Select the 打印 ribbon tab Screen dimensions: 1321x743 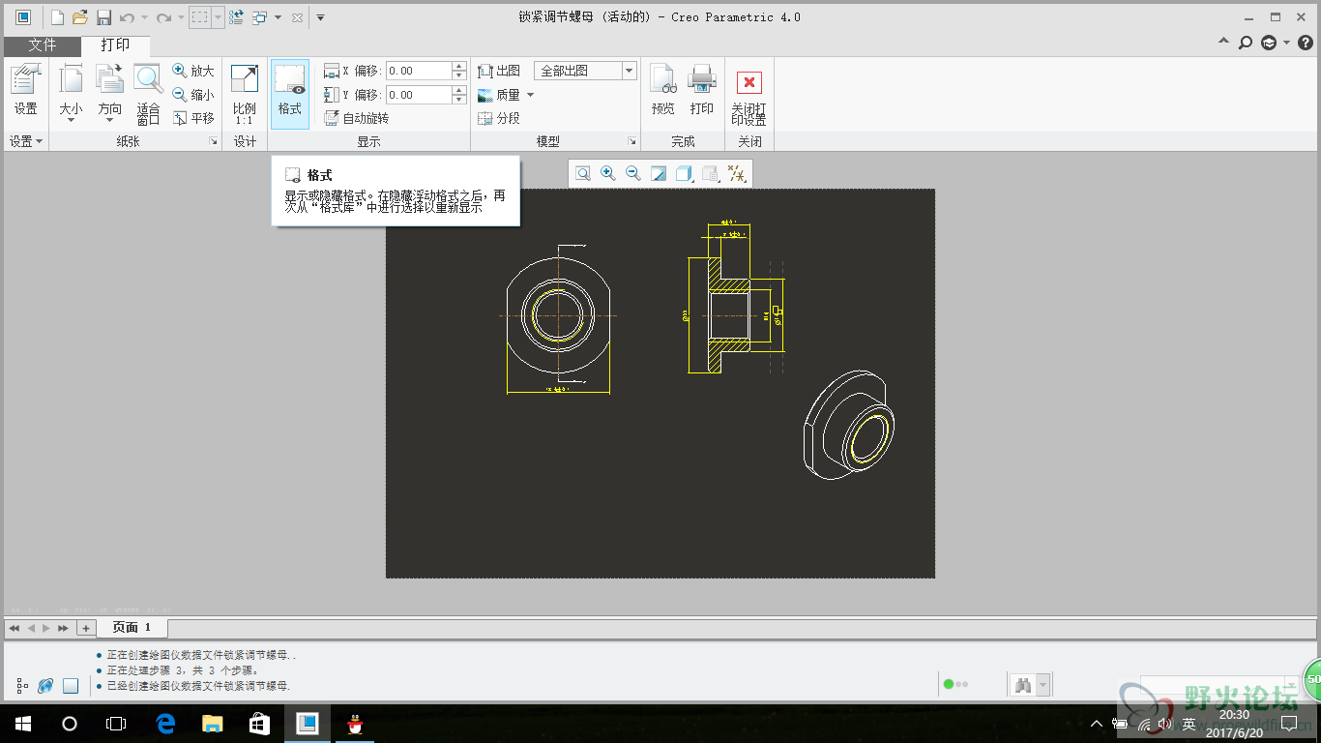[115, 45]
